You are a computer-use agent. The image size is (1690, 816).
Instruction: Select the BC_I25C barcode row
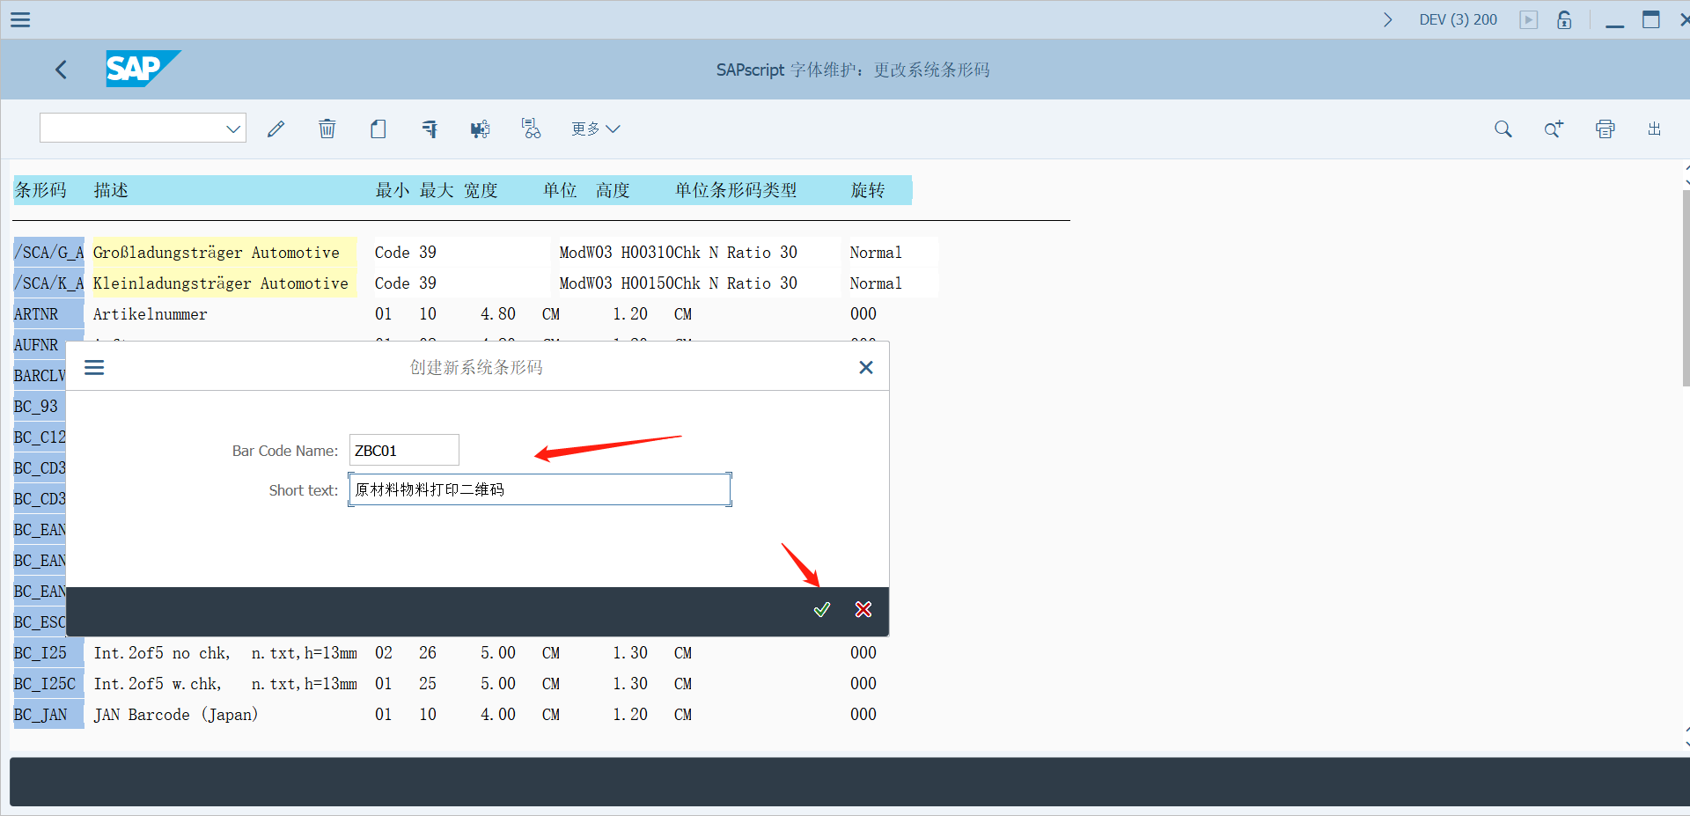click(x=48, y=683)
